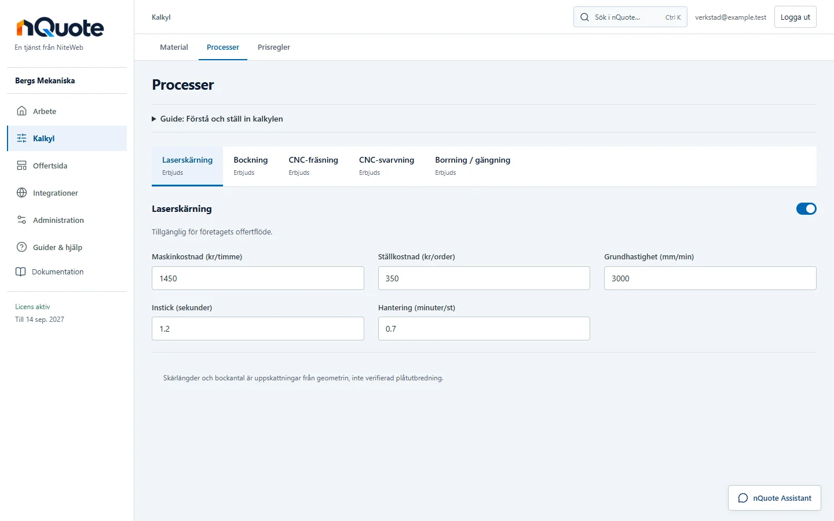834x521 pixels.
Task: Click the Maskinkostnad (kr/timme) field
Action: point(258,278)
